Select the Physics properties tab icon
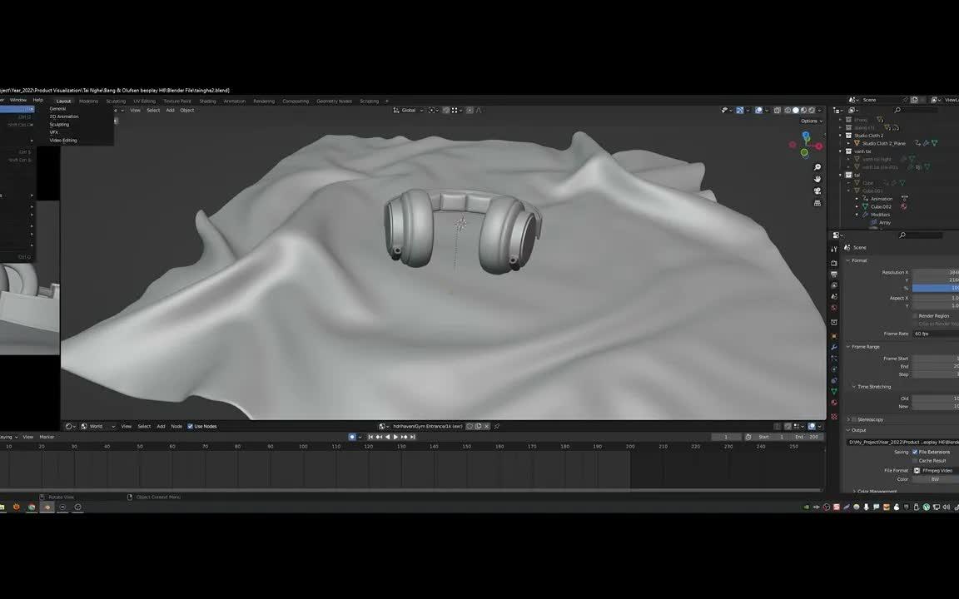 [x=834, y=370]
